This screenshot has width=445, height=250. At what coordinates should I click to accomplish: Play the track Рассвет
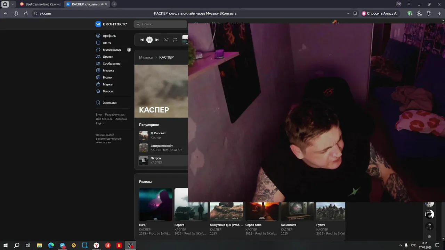[144, 135]
